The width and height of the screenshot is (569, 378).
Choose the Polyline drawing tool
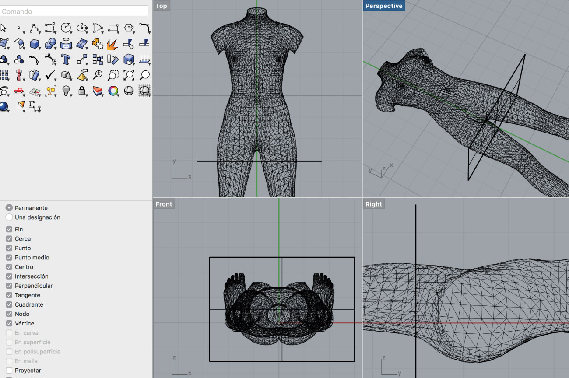(35, 28)
